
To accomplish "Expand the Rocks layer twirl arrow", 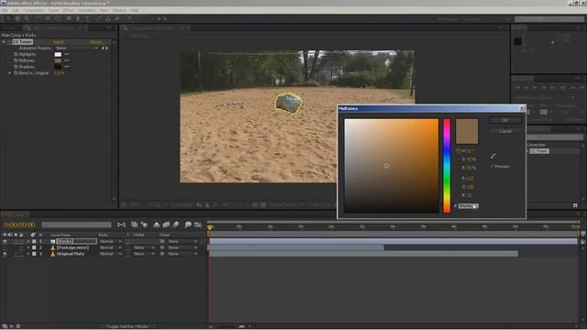I will 28,241.
